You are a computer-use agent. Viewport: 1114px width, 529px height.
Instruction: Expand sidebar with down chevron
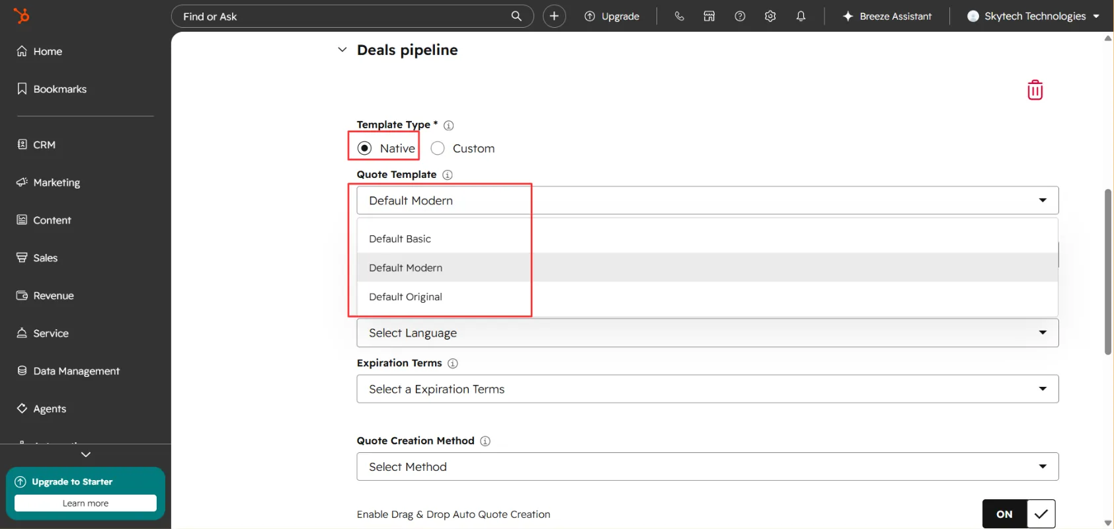pos(86,454)
